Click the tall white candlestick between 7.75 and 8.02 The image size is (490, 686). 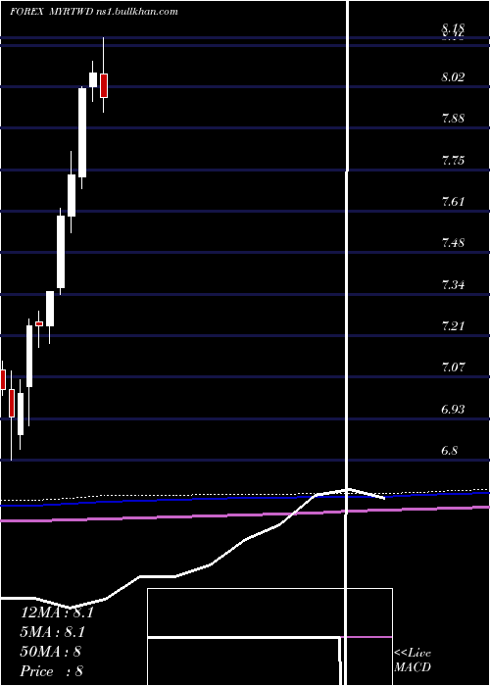(x=82, y=132)
